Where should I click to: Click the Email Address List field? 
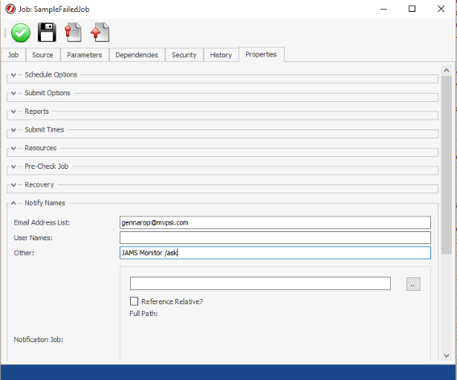click(275, 222)
